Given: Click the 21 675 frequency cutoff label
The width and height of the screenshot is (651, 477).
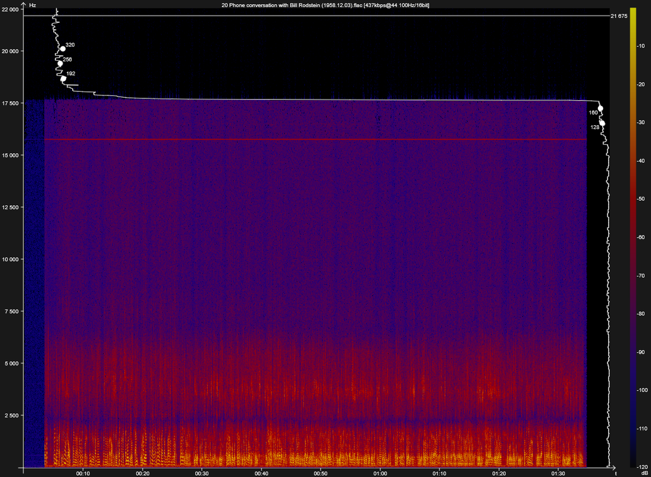Looking at the screenshot, I should [619, 16].
